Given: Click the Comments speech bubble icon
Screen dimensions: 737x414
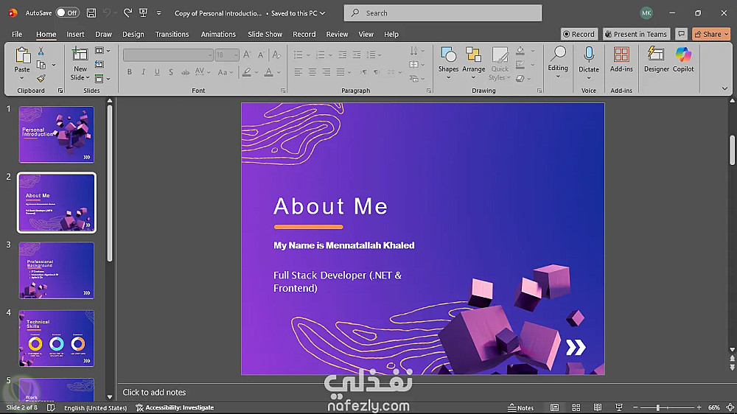Looking at the screenshot, I should click(681, 34).
